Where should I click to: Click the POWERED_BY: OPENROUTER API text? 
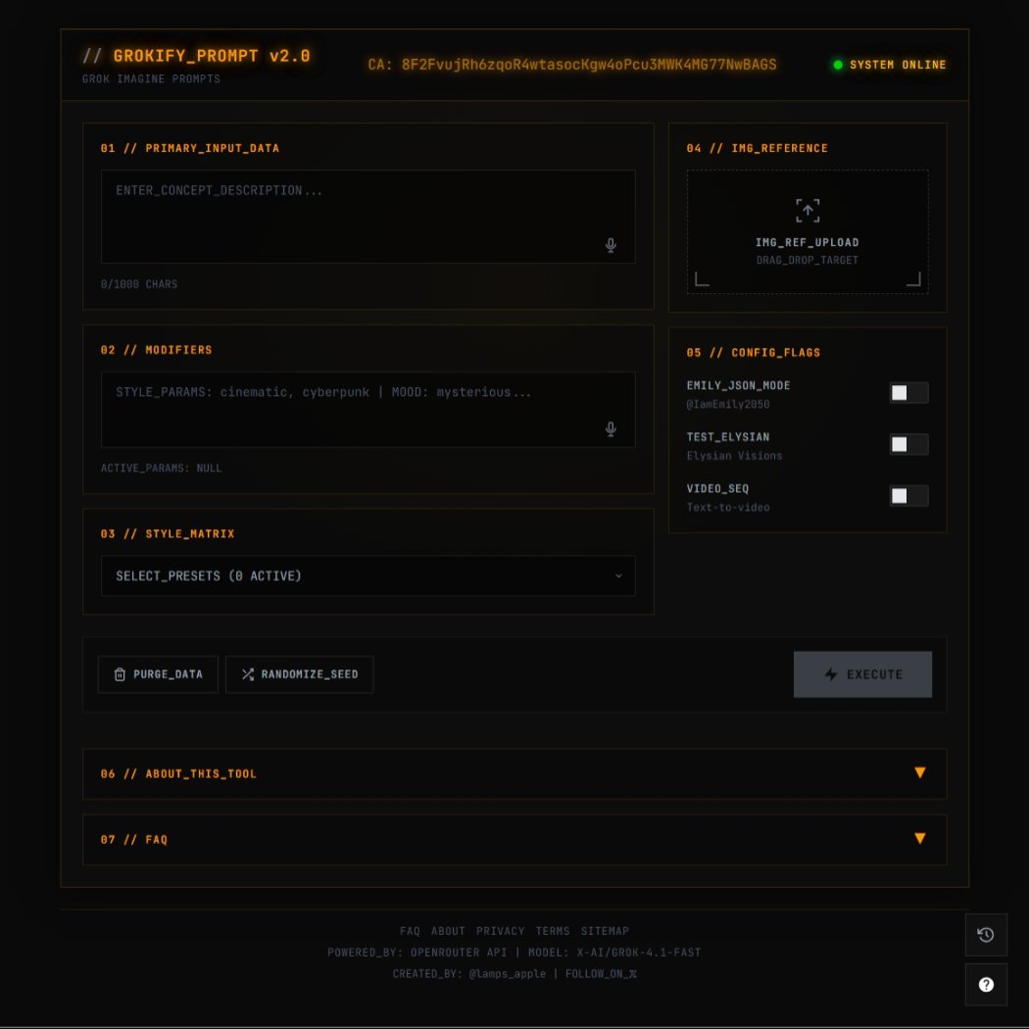tap(416, 953)
